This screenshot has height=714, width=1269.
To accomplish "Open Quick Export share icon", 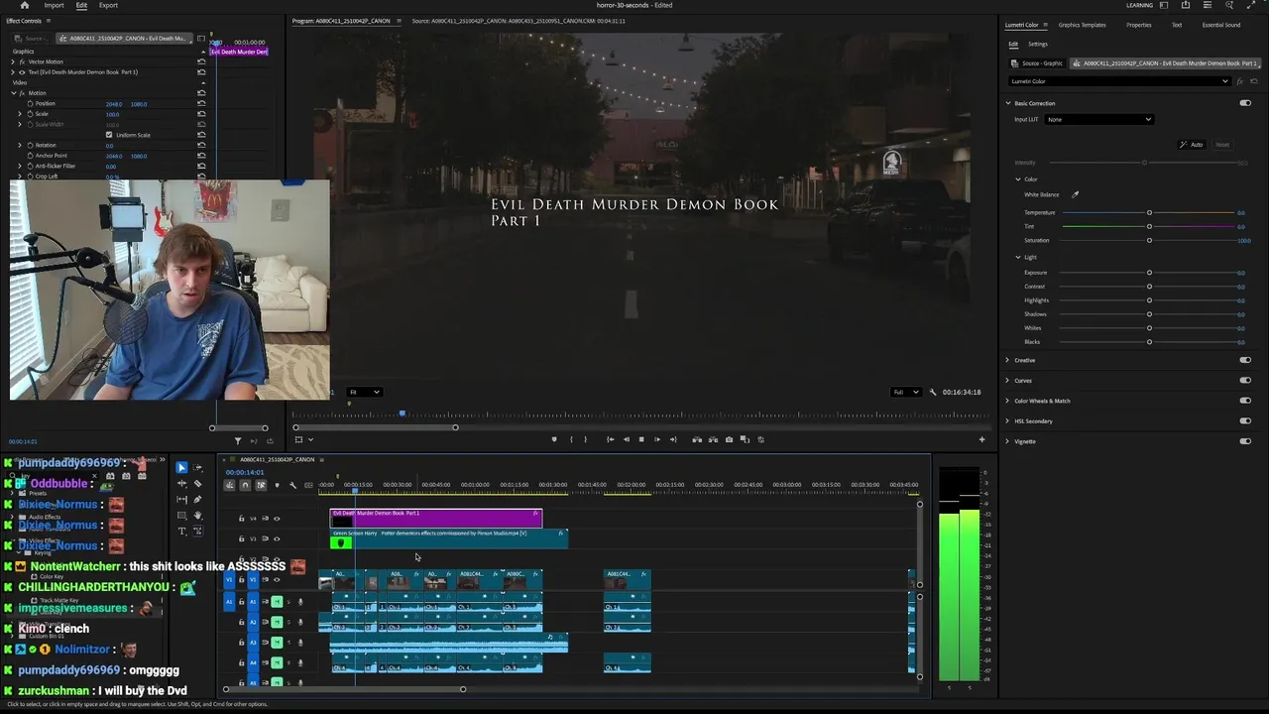I will (1186, 5).
